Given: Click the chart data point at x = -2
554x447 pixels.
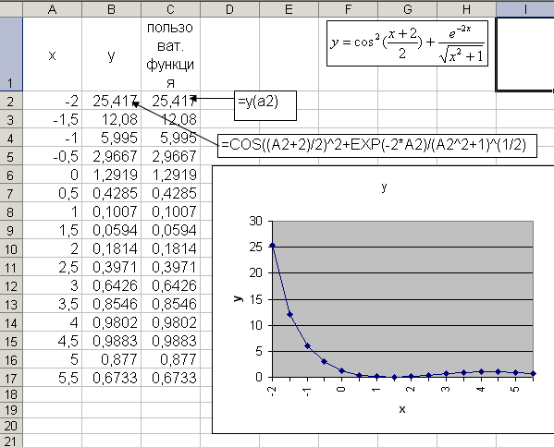Looking at the screenshot, I should [272, 245].
